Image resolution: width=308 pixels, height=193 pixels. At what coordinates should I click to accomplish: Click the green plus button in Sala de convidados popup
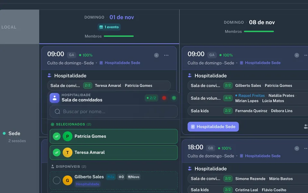pos(174,98)
